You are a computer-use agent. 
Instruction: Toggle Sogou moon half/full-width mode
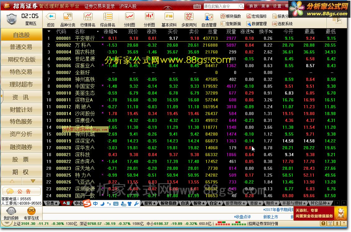pos(103,203)
